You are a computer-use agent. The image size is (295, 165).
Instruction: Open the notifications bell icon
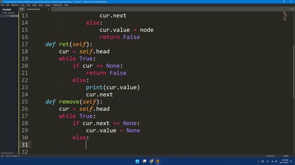click(x=291, y=161)
